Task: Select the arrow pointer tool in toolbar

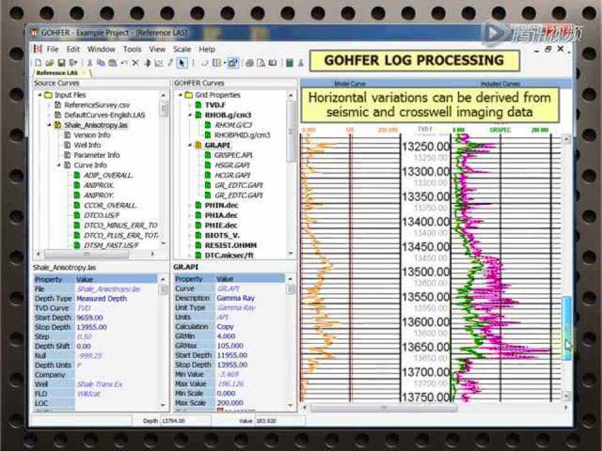Action: tap(182, 63)
